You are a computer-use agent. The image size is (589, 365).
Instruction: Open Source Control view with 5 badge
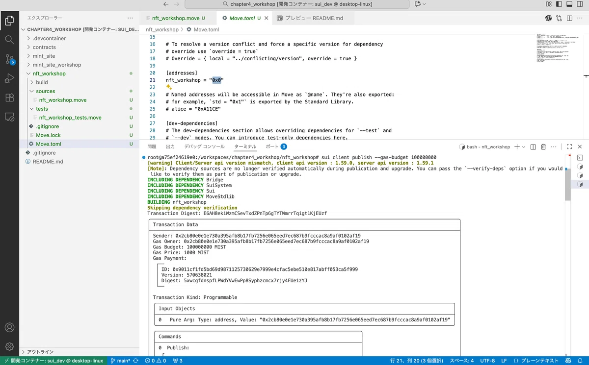coord(9,59)
